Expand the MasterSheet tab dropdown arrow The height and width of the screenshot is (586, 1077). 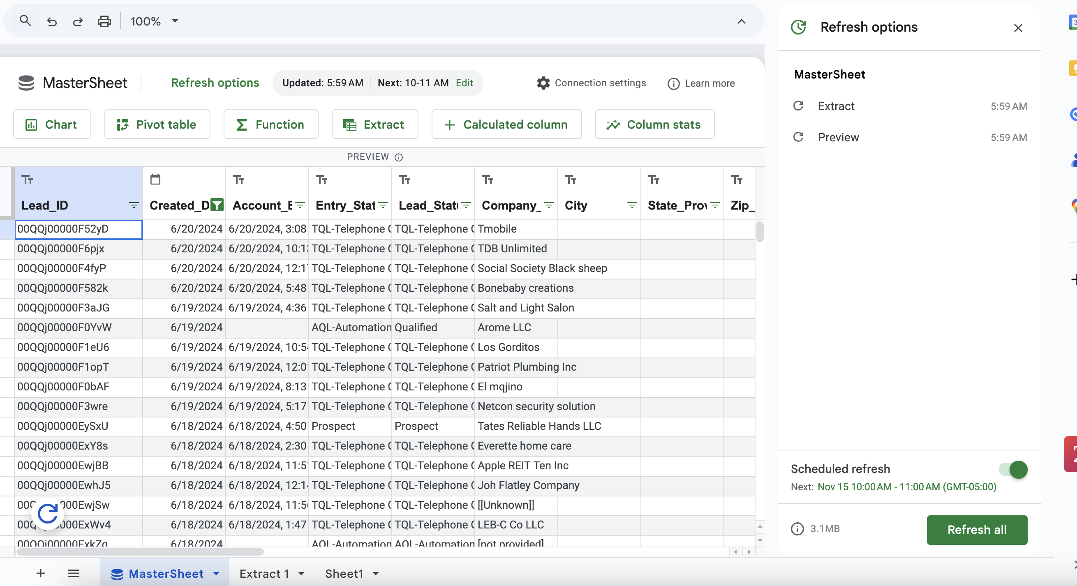[x=216, y=573]
